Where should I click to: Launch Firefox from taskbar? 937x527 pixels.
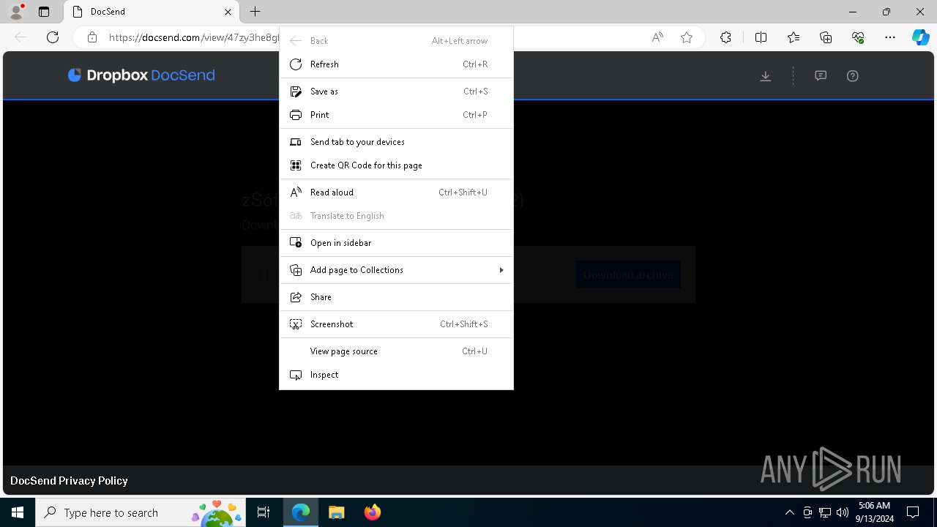click(372, 512)
